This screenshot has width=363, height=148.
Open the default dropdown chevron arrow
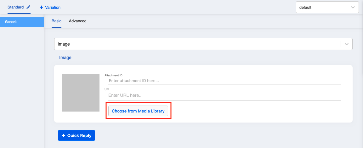point(353,8)
